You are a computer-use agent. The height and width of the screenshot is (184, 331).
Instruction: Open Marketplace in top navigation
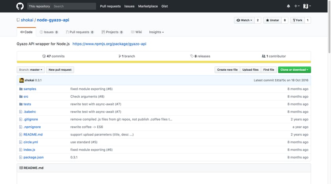click(x=148, y=6)
